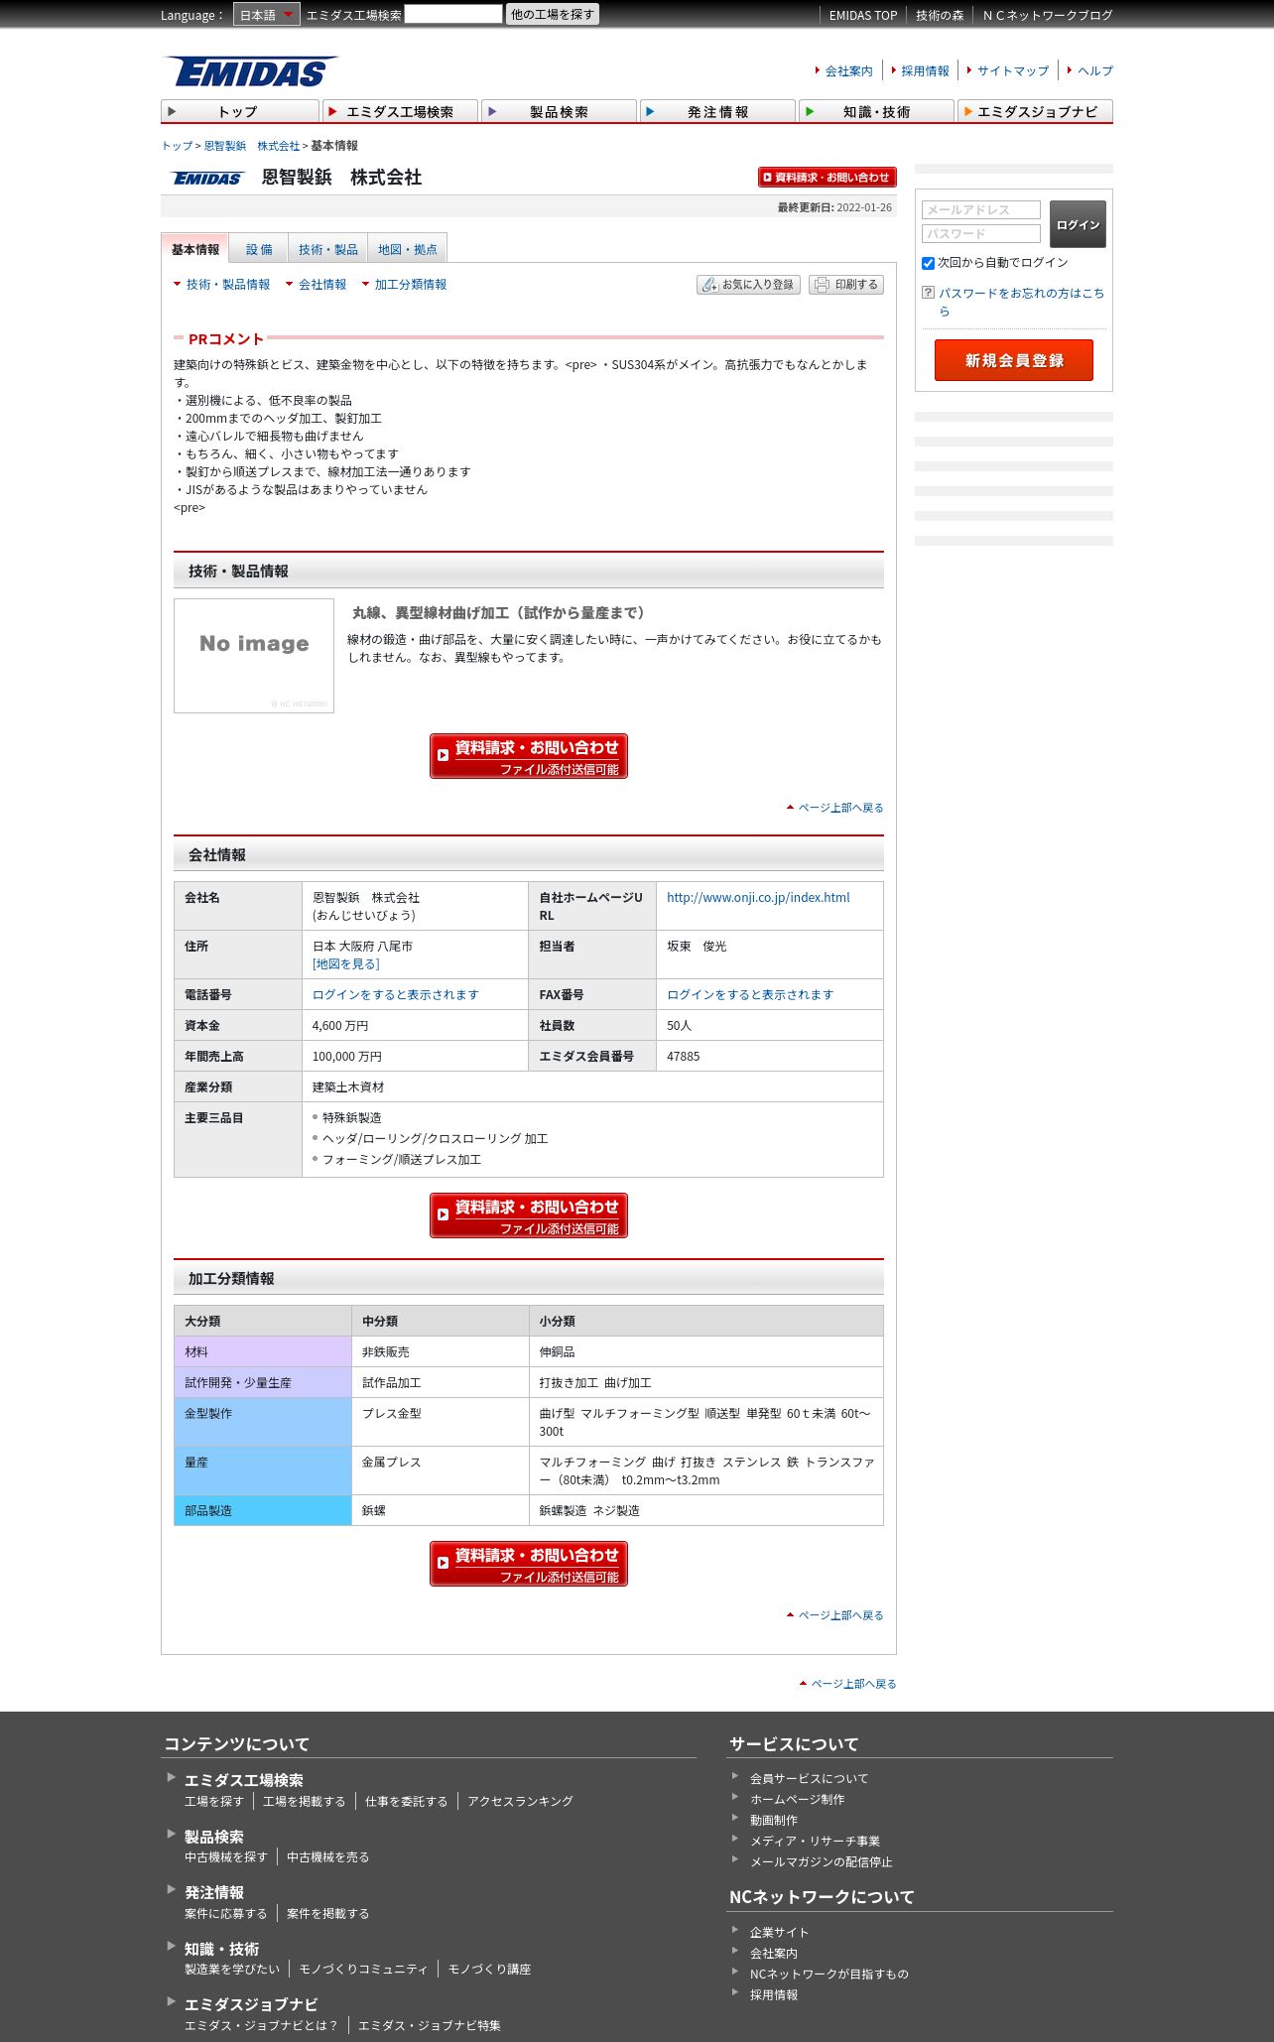Click the 他の工場を探す button

coord(553,14)
